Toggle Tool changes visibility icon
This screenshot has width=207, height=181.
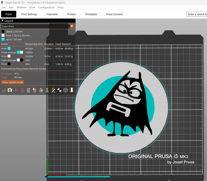[x=35, y=90]
